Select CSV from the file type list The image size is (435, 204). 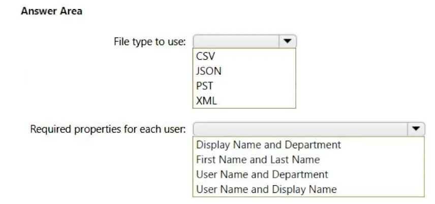[x=204, y=56]
